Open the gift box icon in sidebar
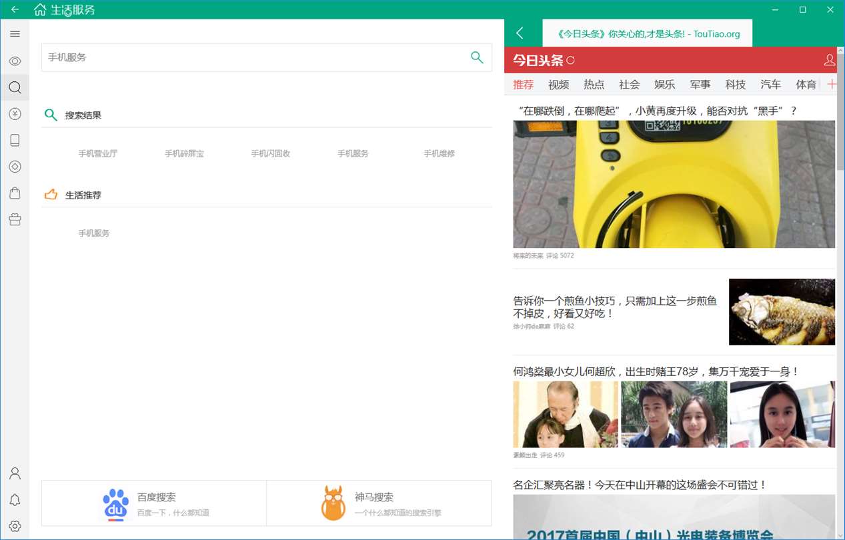Screen dimensions: 845x540 pyautogui.click(x=15, y=219)
